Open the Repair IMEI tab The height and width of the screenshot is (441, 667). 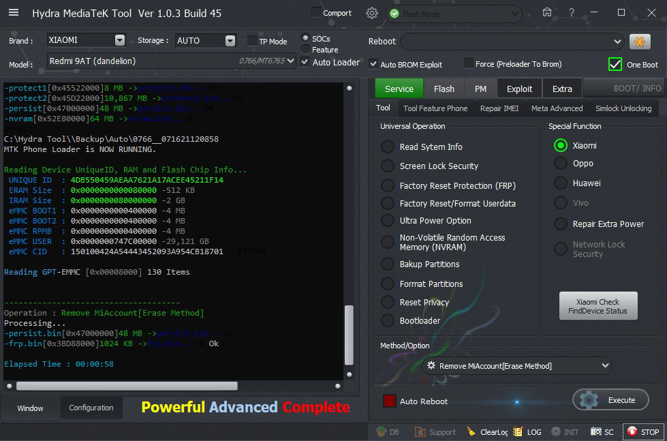click(499, 108)
